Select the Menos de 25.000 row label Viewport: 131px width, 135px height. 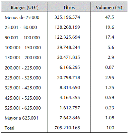22,17
